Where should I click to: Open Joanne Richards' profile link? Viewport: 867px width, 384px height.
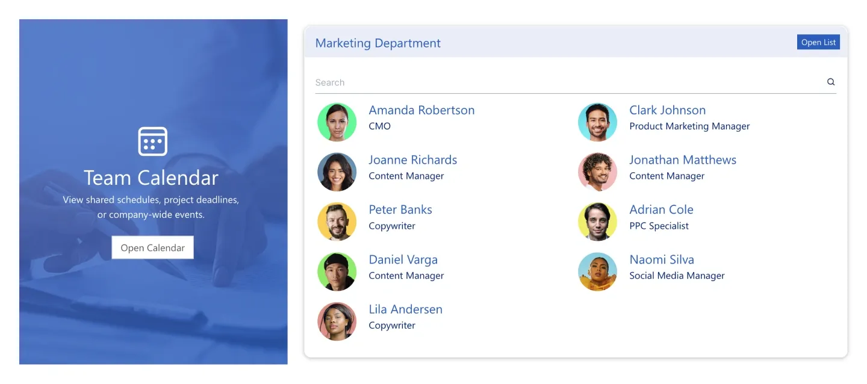tap(413, 160)
